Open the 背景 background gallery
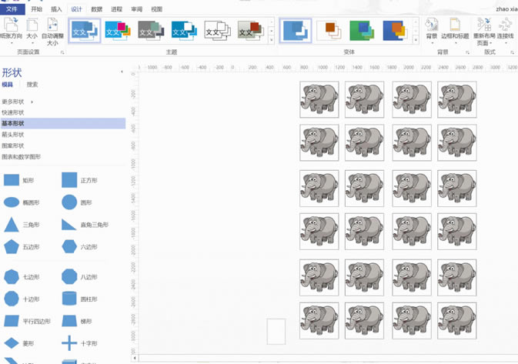The image size is (518, 364). (x=432, y=29)
